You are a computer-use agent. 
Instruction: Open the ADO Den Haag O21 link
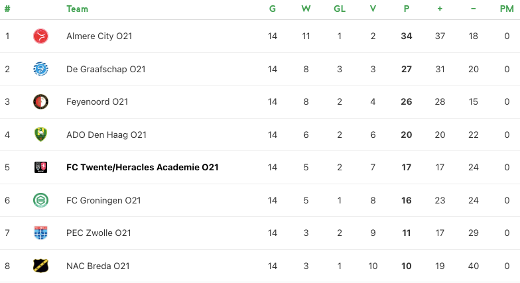click(x=106, y=135)
